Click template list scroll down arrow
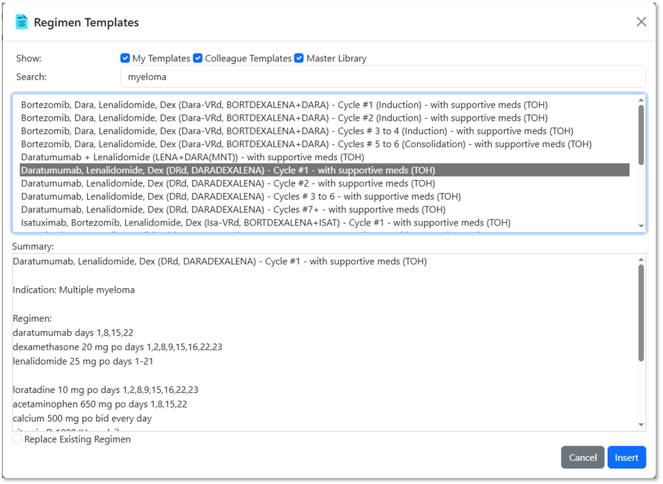Viewport: 663px width, 484px height. [x=641, y=226]
